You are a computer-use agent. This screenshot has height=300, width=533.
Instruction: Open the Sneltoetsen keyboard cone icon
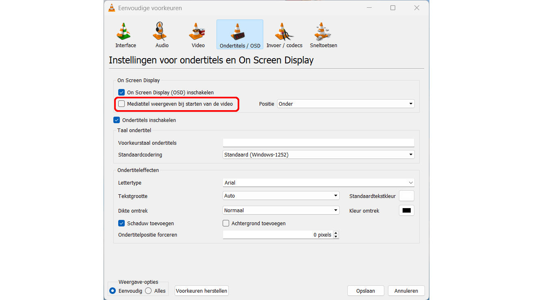(x=323, y=31)
